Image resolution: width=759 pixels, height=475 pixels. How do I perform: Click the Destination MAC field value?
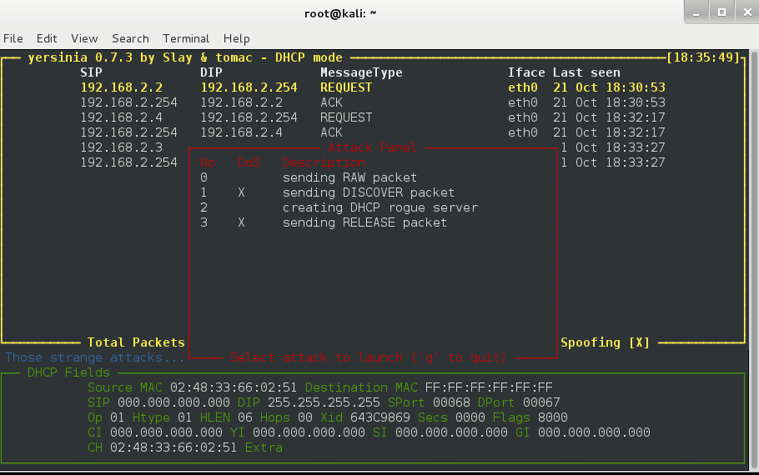pyautogui.click(x=488, y=387)
